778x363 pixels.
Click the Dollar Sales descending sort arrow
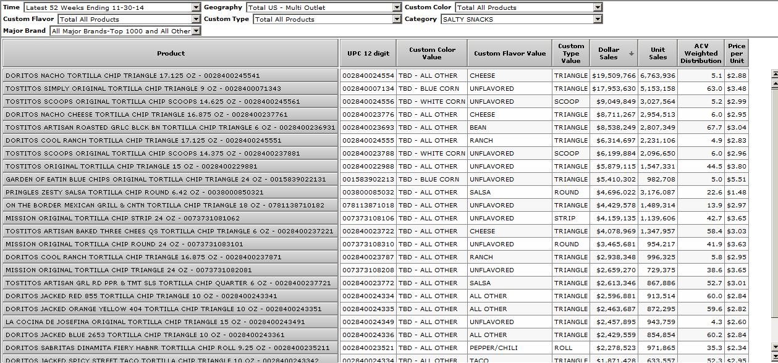[x=631, y=54]
